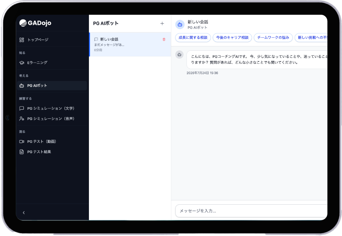
Task: Click the 練習する section label
Action: click(x=25, y=99)
